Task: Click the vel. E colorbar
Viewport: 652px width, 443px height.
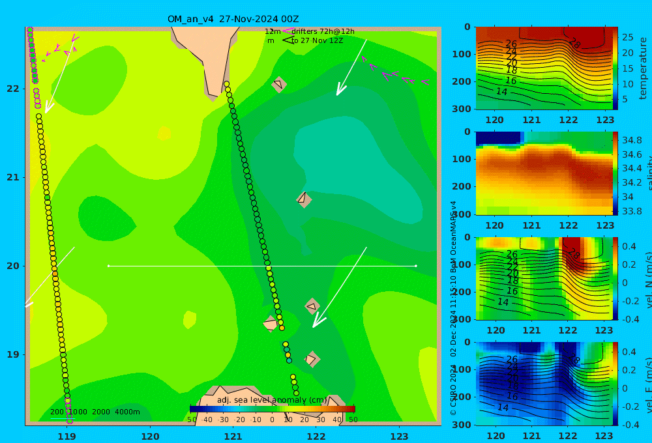Action: pos(615,384)
